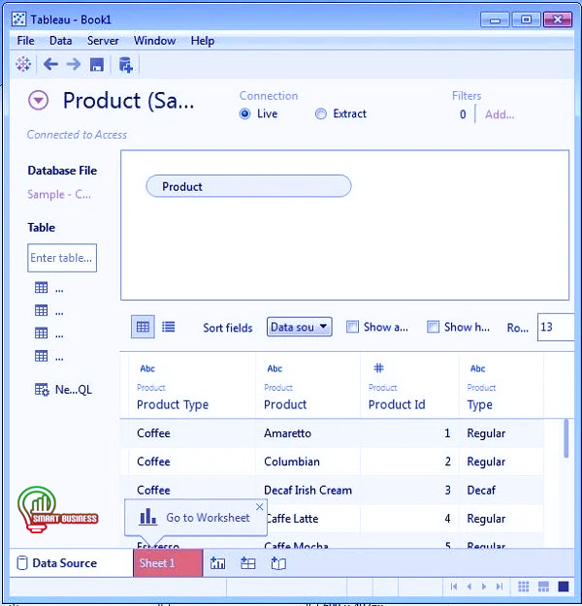Switch to the metadata list view icon
The height and width of the screenshot is (606, 582).
point(168,327)
